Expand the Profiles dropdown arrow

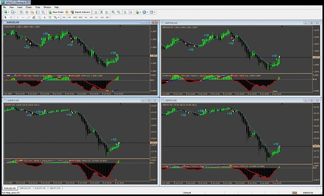(16, 12)
